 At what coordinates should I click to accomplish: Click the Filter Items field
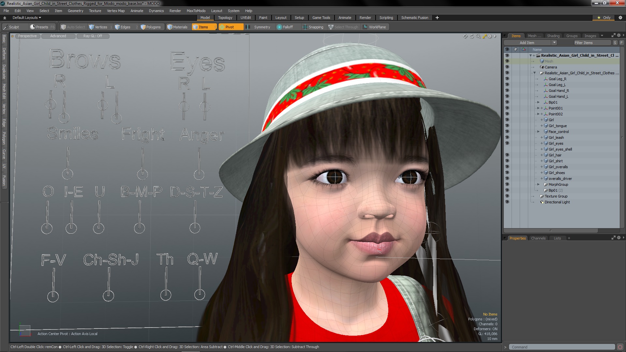[592, 43]
